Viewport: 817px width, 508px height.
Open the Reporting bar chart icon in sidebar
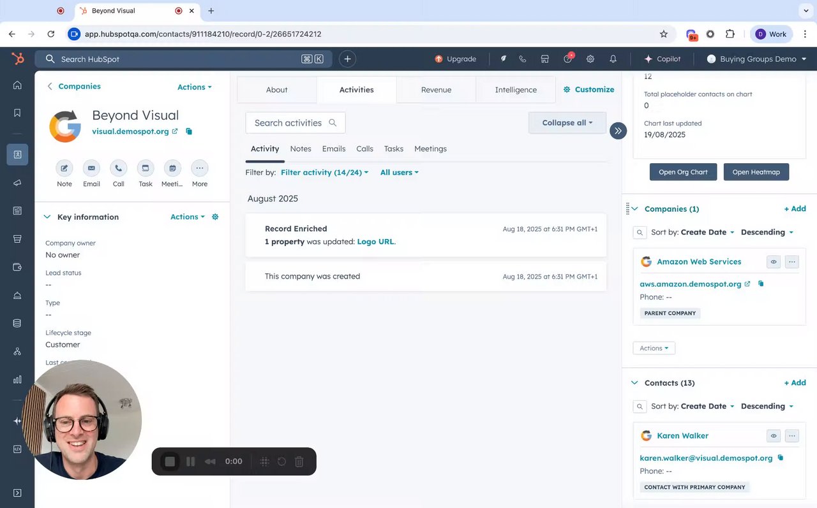pyautogui.click(x=17, y=379)
